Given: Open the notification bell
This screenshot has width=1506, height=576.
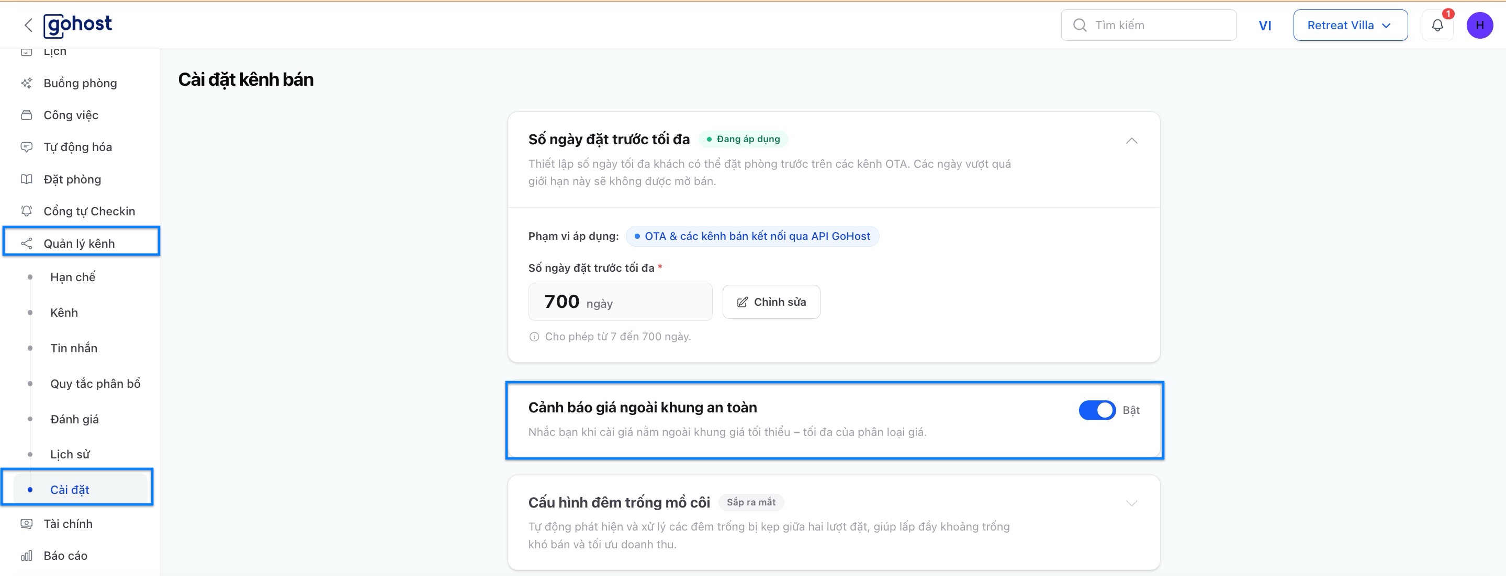Looking at the screenshot, I should pyautogui.click(x=1437, y=25).
